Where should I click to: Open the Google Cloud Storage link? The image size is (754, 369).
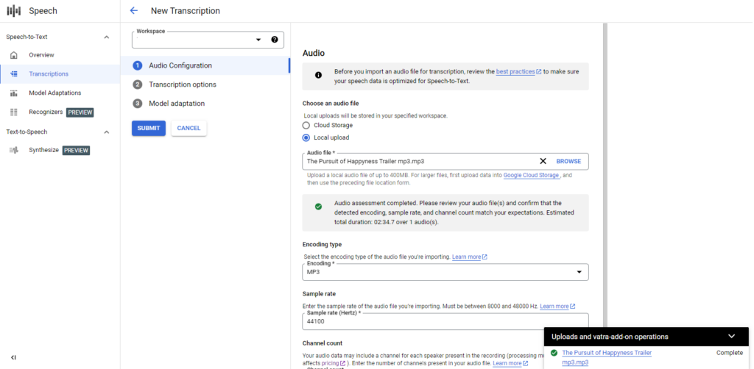pos(531,176)
